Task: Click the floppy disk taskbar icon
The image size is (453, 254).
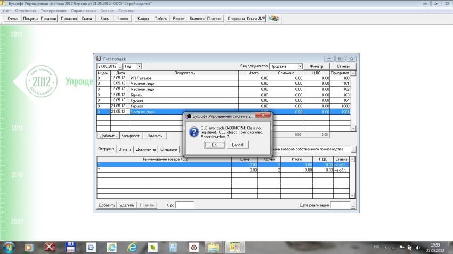Action: [69, 247]
